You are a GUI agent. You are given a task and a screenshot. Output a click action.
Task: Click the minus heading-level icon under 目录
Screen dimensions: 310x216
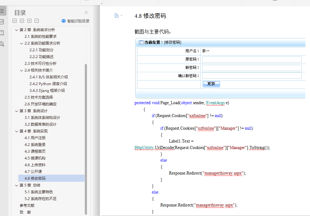pyautogui.click(x=37, y=21)
